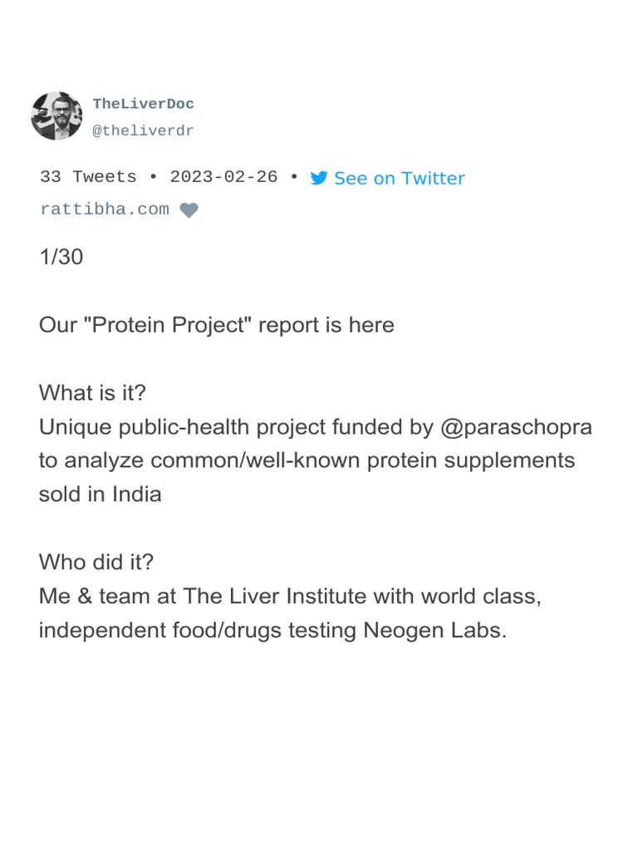Click the "sold in India" line
This screenshot has width=638, height=851.
101,494
